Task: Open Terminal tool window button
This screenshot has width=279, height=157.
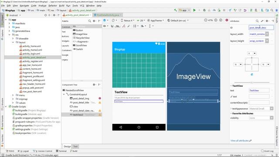Action: pyautogui.click(x=61, y=151)
